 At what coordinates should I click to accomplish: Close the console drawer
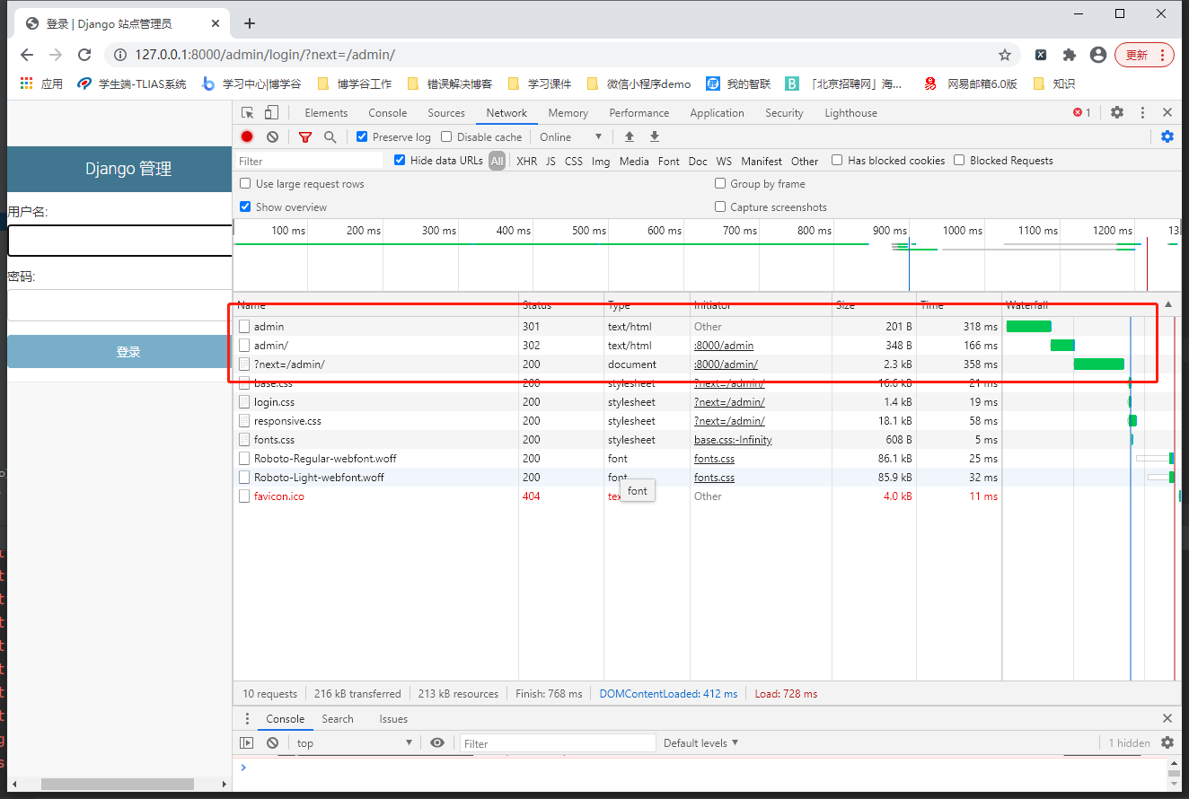1167,718
